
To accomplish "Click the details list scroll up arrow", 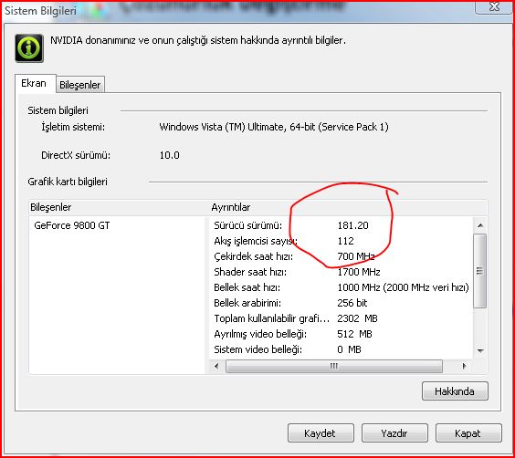I will 480,225.
